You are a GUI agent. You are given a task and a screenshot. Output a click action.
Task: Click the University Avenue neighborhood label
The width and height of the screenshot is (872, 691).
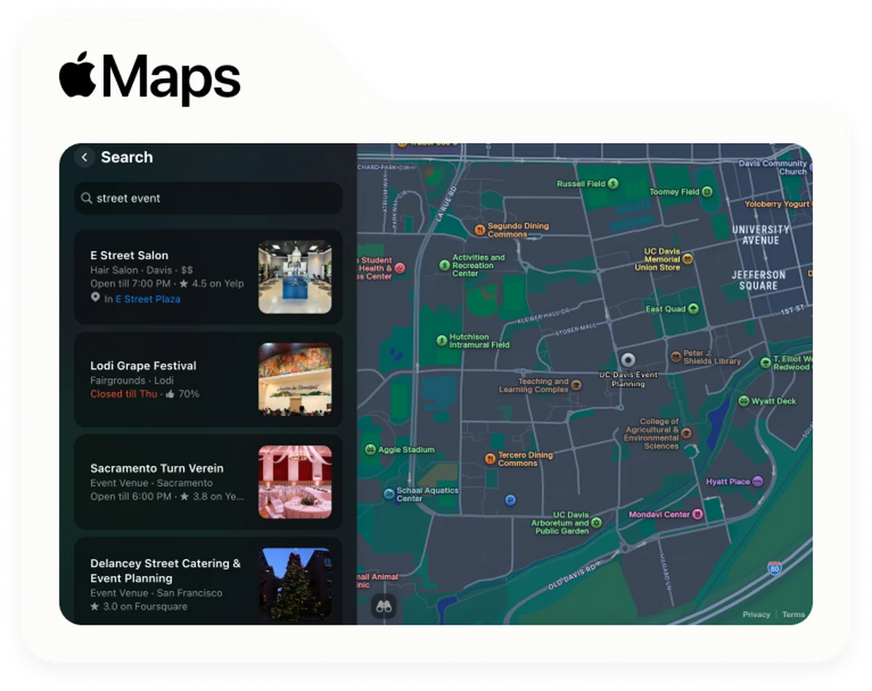click(761, 234)
